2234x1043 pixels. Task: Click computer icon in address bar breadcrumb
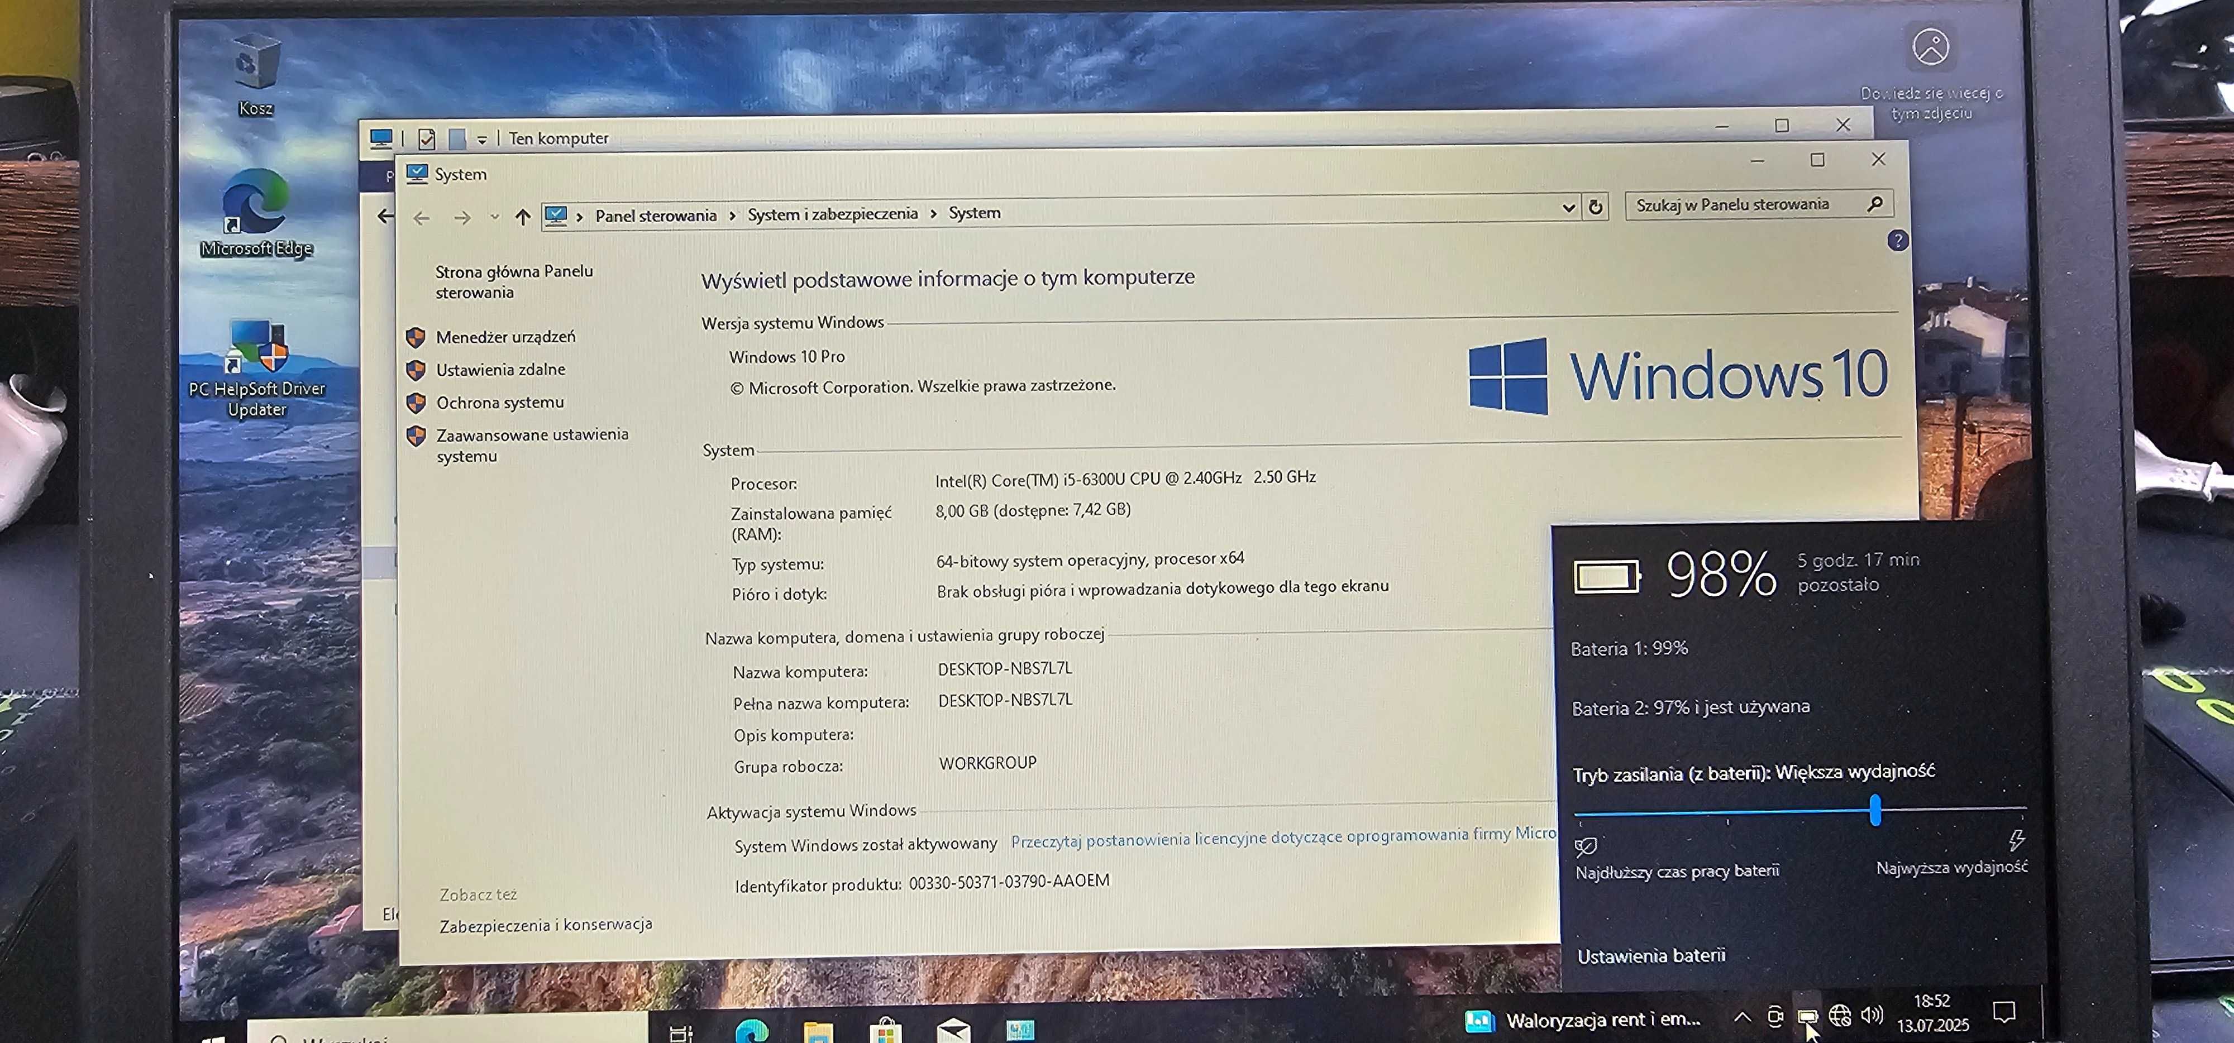tap(556, 215)
